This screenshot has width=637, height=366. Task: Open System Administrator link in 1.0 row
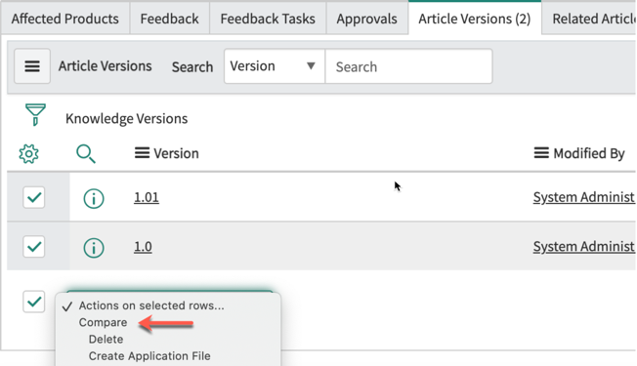tap(584, 247)
